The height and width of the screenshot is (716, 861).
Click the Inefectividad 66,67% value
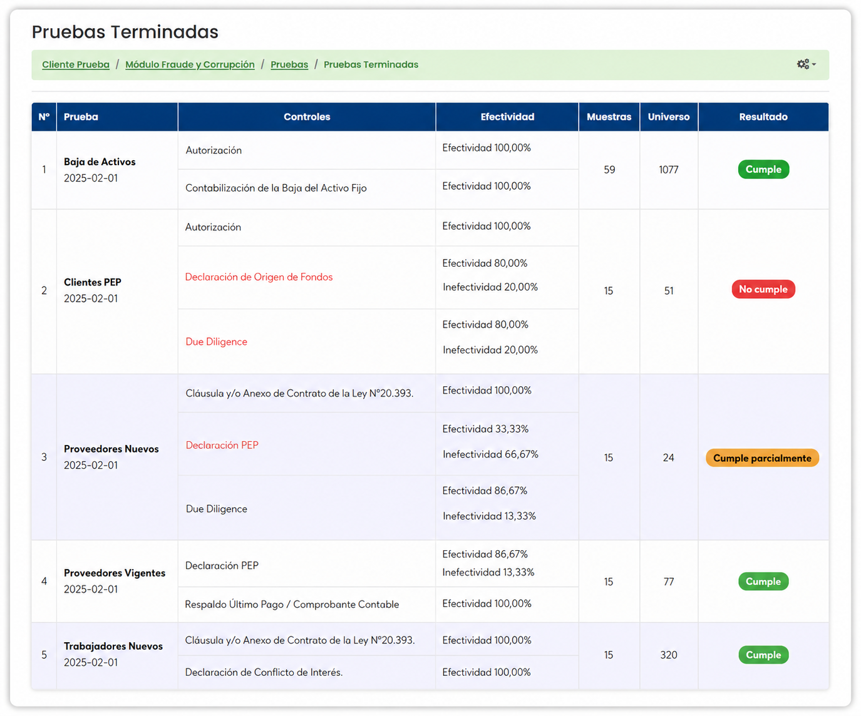click(x=490, y=454)
